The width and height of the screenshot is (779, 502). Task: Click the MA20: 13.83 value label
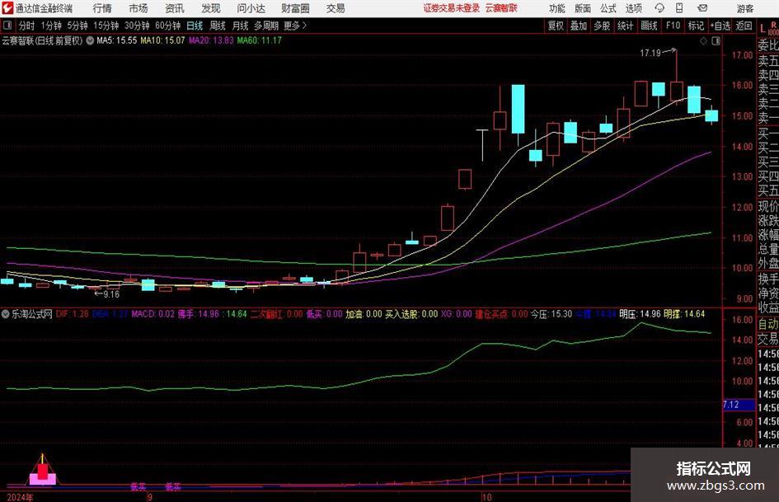click(211, 40)
